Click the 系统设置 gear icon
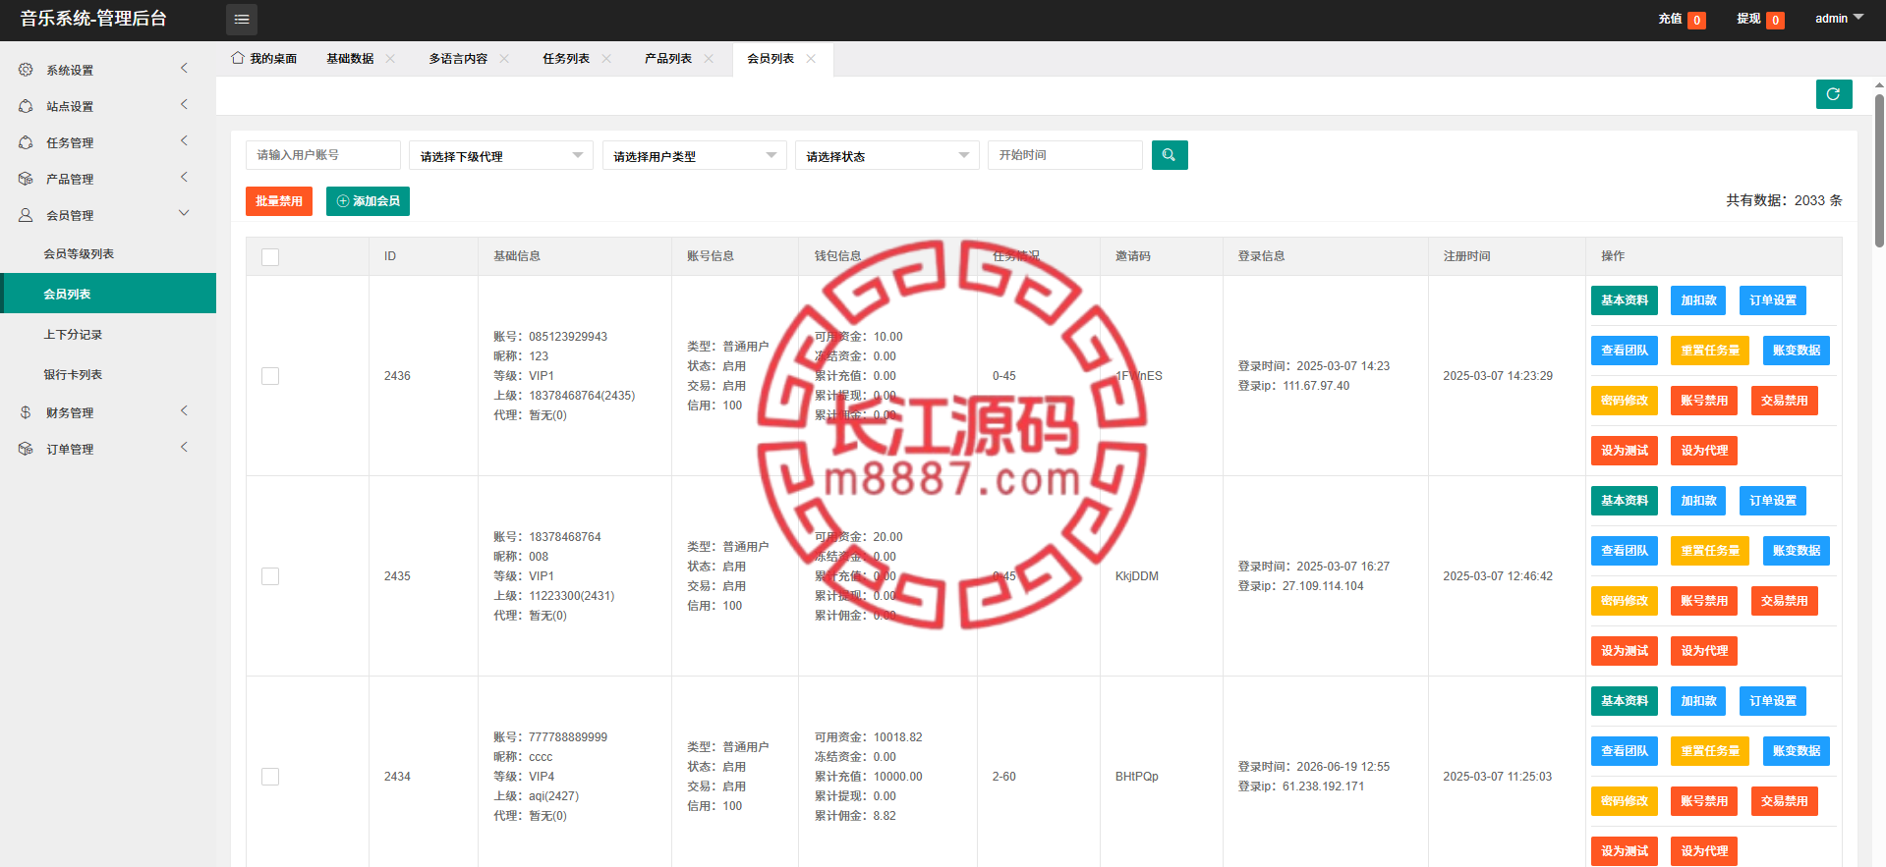The height and width of the screenshot is (867, 1886). [26, 70]
